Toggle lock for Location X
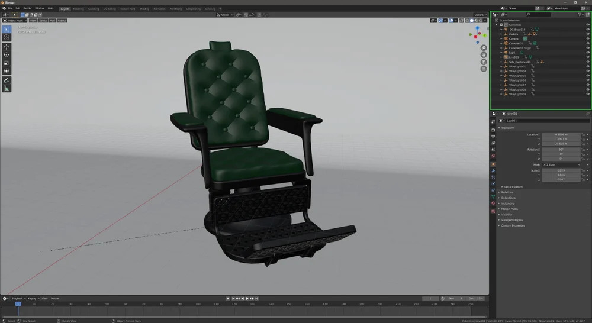This screenshot has height=323, width=592. [583, 135]
